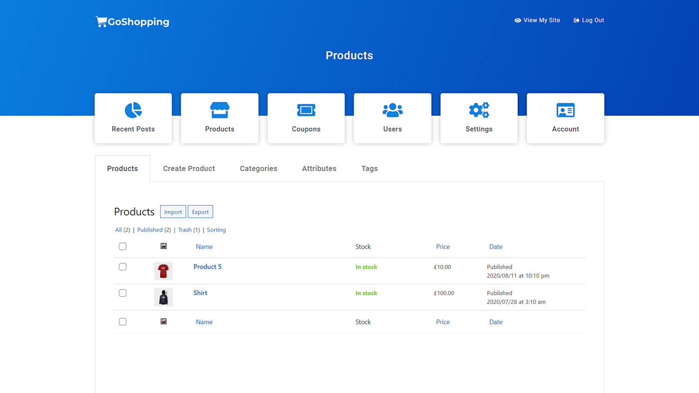Select all products via footer checkbox
The image size is (699, 393).
[123, 322]
